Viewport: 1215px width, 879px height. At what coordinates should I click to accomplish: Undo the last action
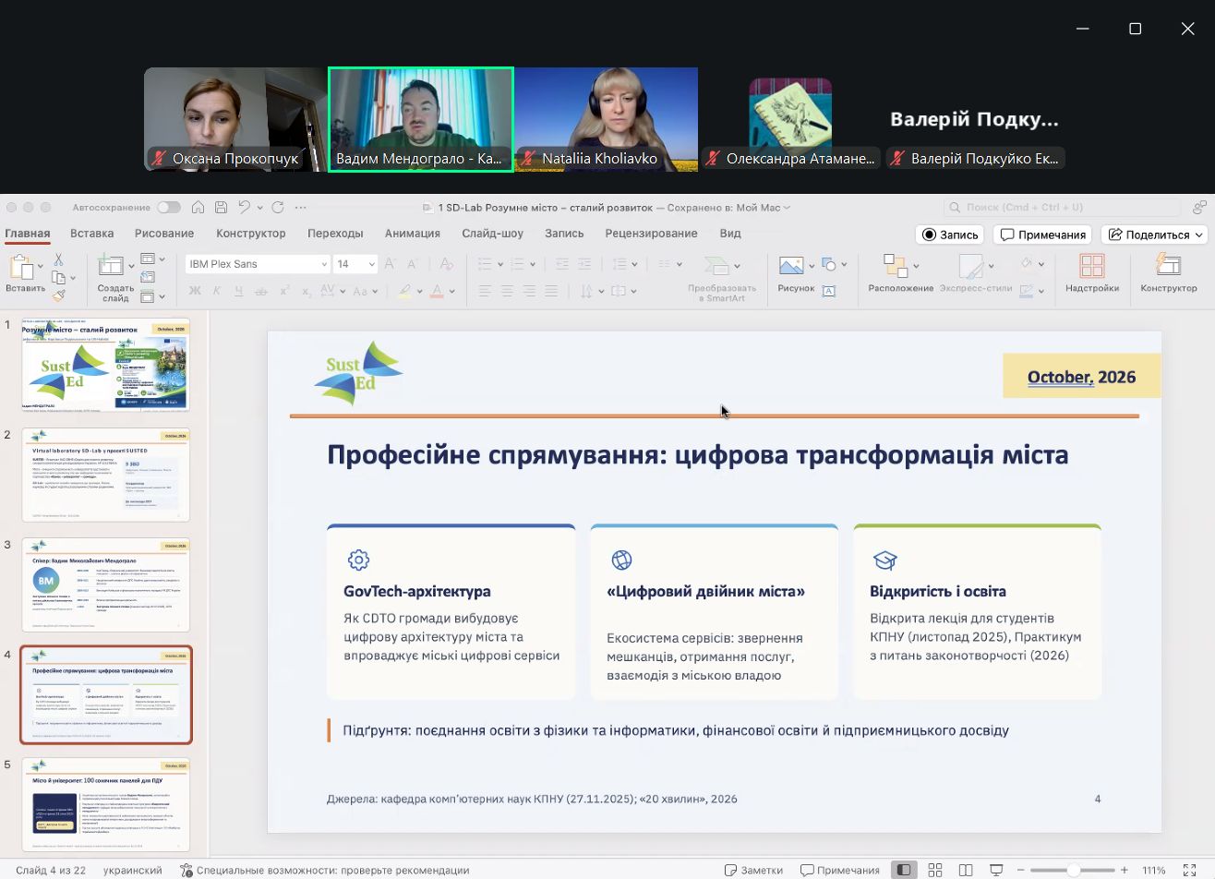pyautogui.click(x=244, y=208)
